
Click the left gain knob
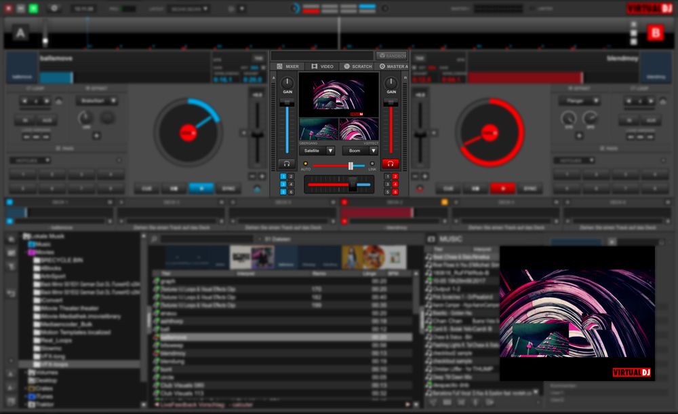[x=287, y=83]
